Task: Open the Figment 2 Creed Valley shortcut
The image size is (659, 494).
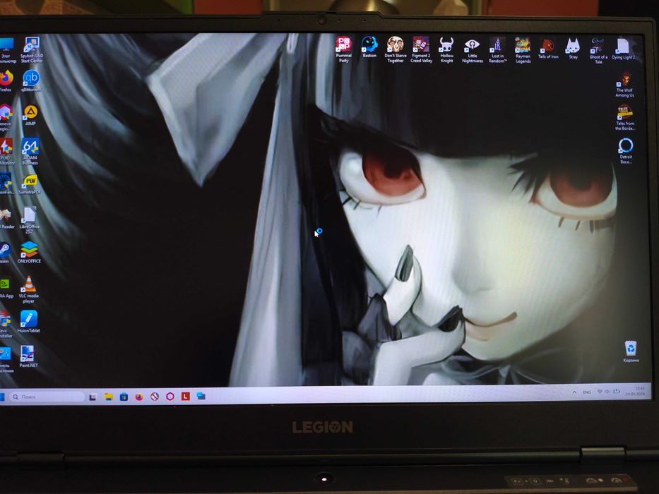Action: point(421,49)
